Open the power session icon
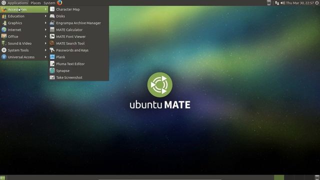This screenshot has height=180, width=320. pos(317,3)
